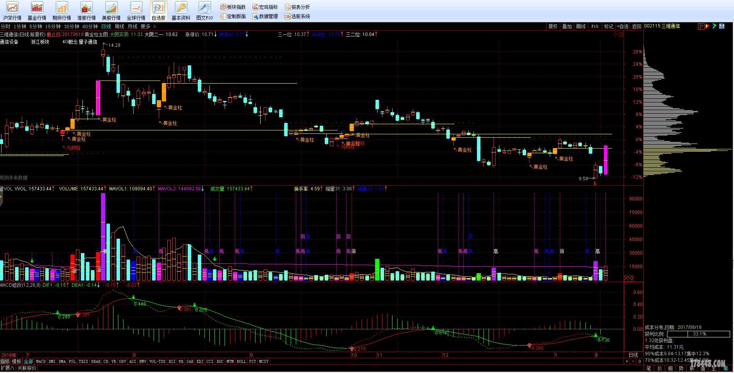This screenshot has height=373, width=734.
Task: Click X10 volume scale marker
Action: [629, 278]
